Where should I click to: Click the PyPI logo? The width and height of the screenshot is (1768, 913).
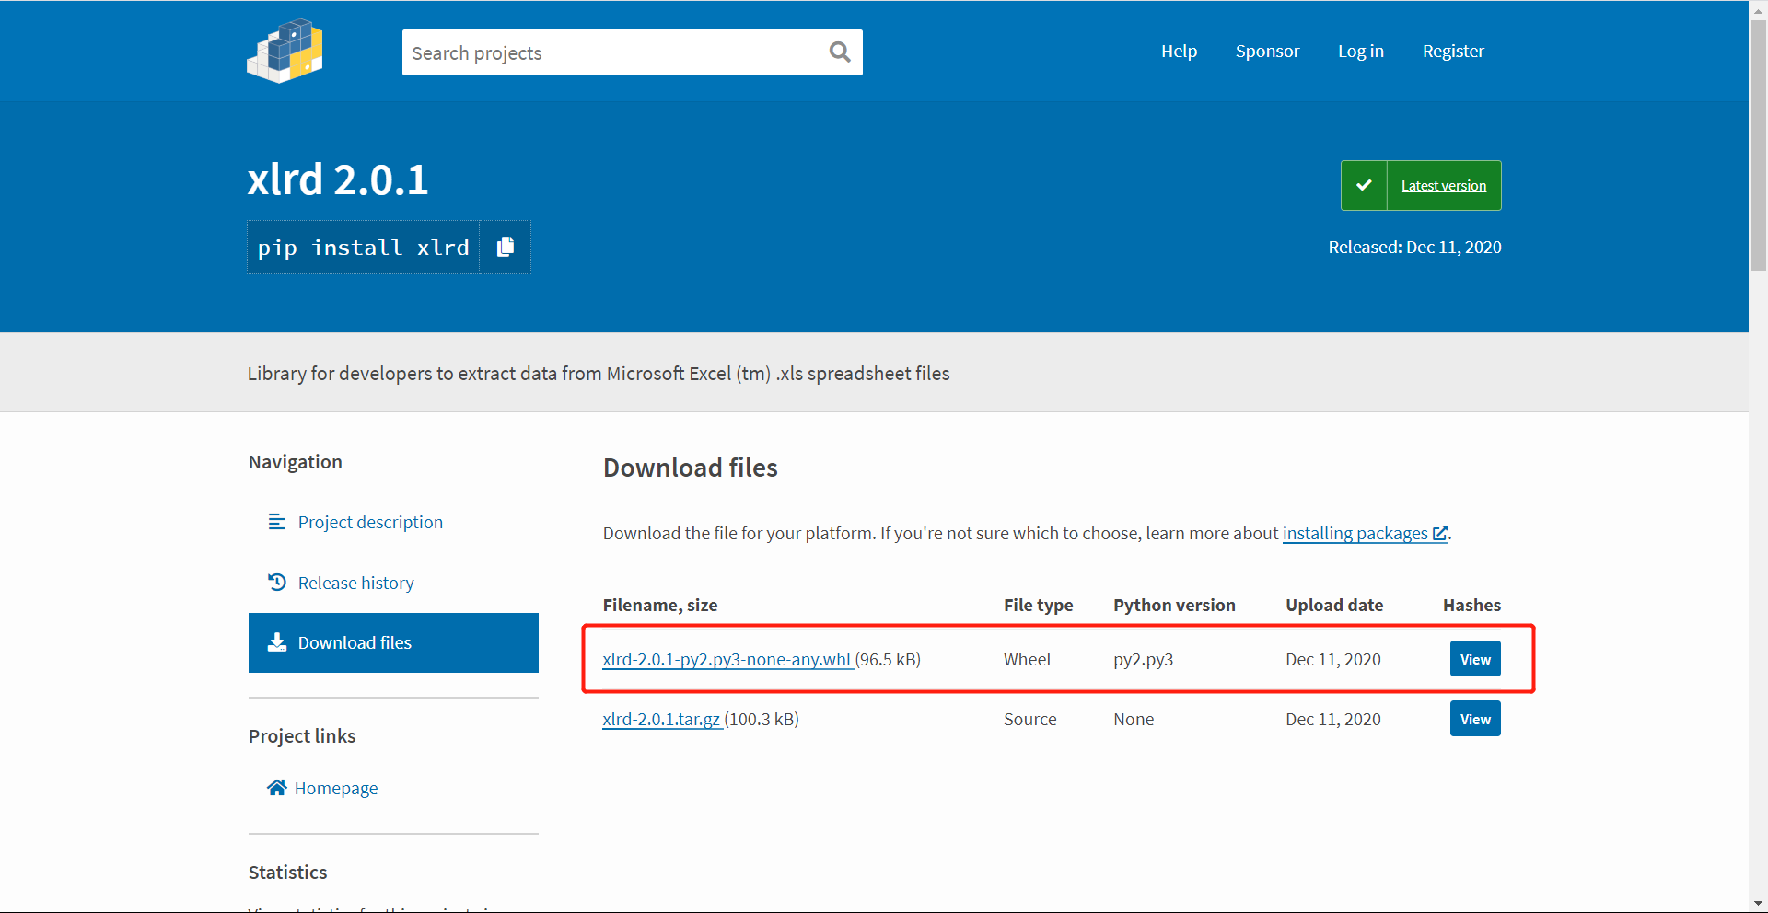coord(284,51)
